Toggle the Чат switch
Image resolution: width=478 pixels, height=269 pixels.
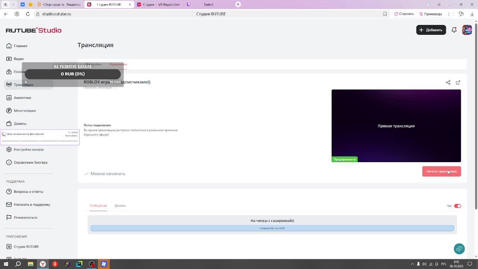click(x=457, y=206)
